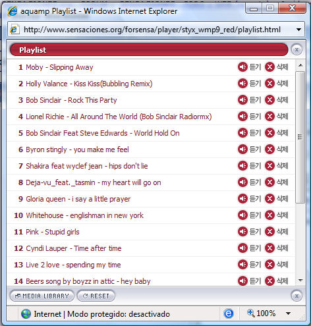Open the address bar dropdown arrow
The width and height of the screenshot is (311, 326).
click(298, 30)
